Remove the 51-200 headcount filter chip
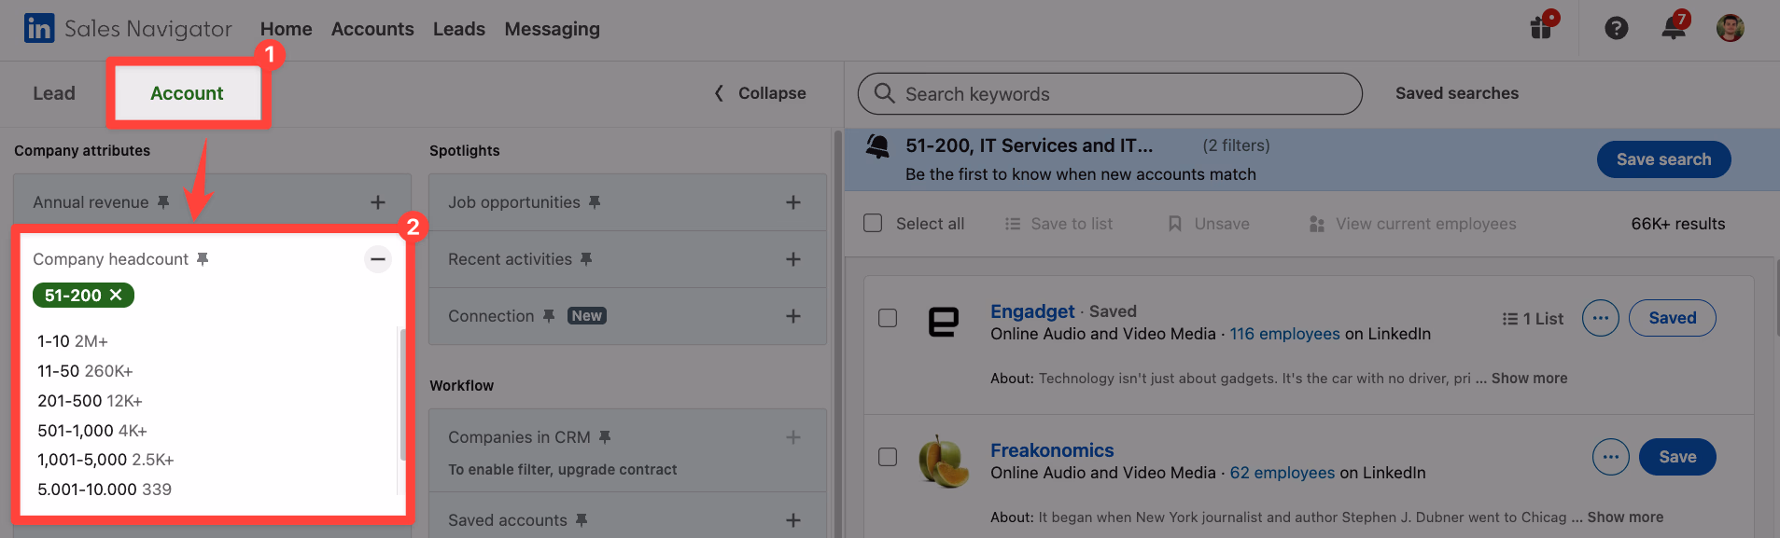This screenshot has width=1780, height=538. pyautogui.click(x=116, y=295)
